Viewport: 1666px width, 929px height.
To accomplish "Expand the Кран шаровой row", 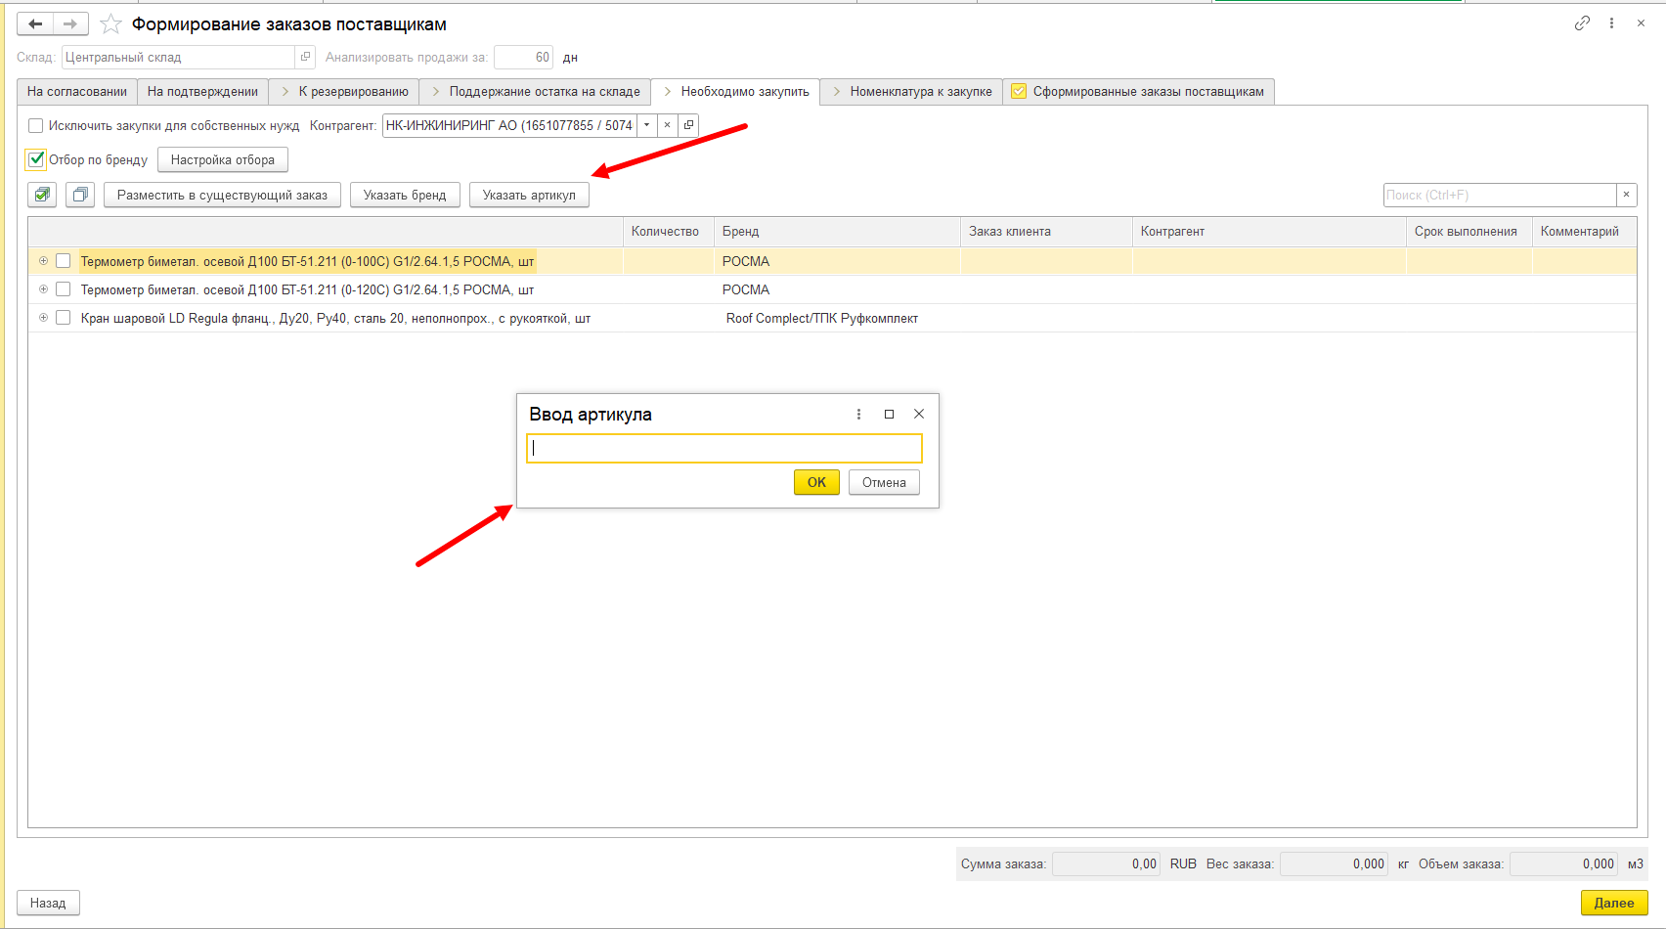I will click(x=43, y=318).
